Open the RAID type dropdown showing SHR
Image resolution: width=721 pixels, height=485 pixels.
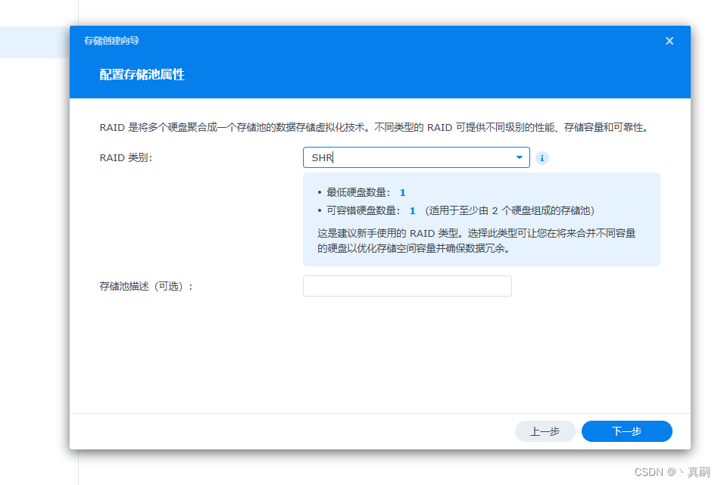tap(416, 157)
